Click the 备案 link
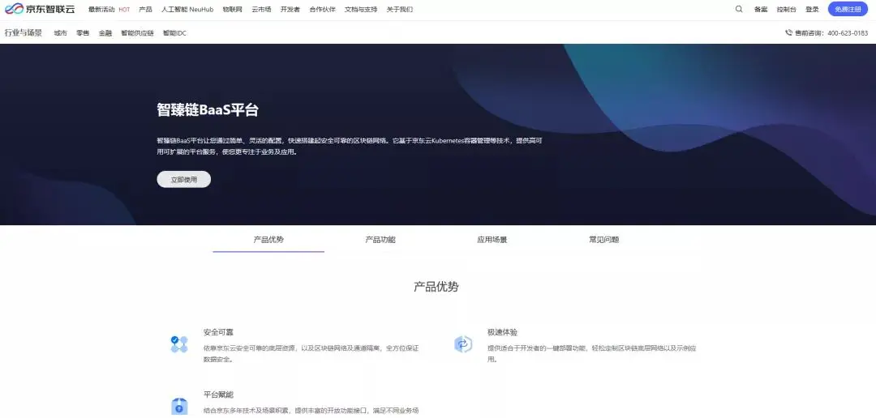The image size is (876, 418). [x=760, y=10]
